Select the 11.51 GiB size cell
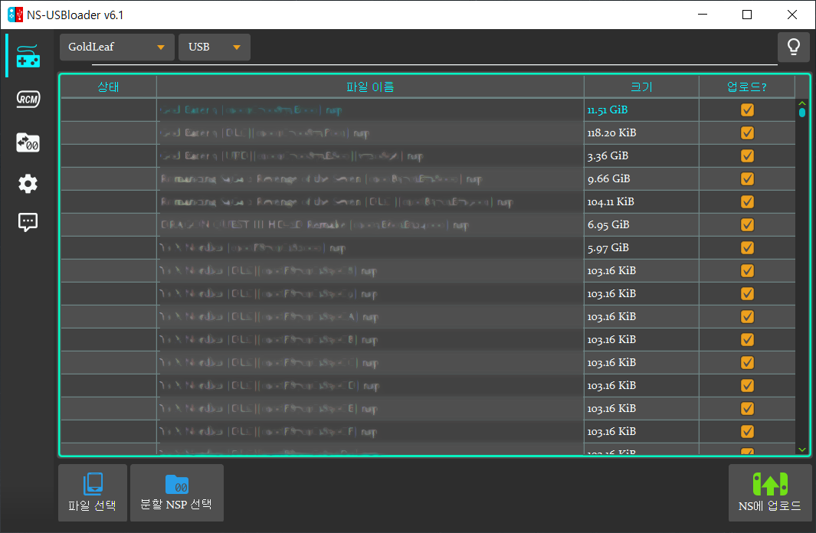The image size is (816, 533). (641, 110)
